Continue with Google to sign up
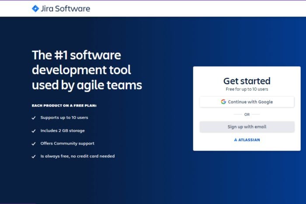The image size is (306, 204). point(247,102)
